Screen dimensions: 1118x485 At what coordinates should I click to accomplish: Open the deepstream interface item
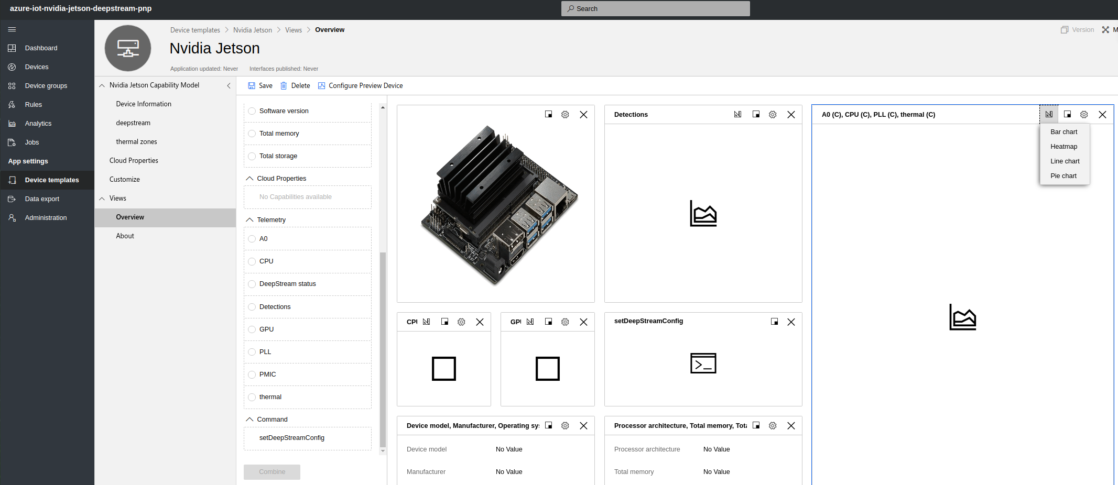click(165, 123)
